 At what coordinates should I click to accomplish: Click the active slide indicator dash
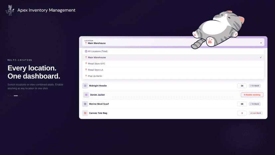(x=16, y=96)
